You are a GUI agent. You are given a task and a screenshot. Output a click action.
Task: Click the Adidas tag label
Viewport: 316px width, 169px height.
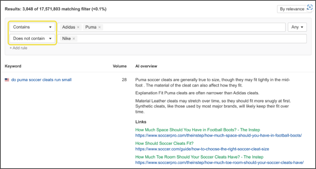coord(68,27)
